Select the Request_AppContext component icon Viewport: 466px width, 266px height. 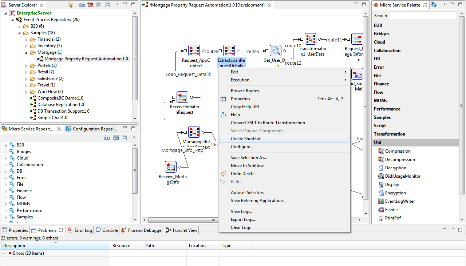(194, 51)
